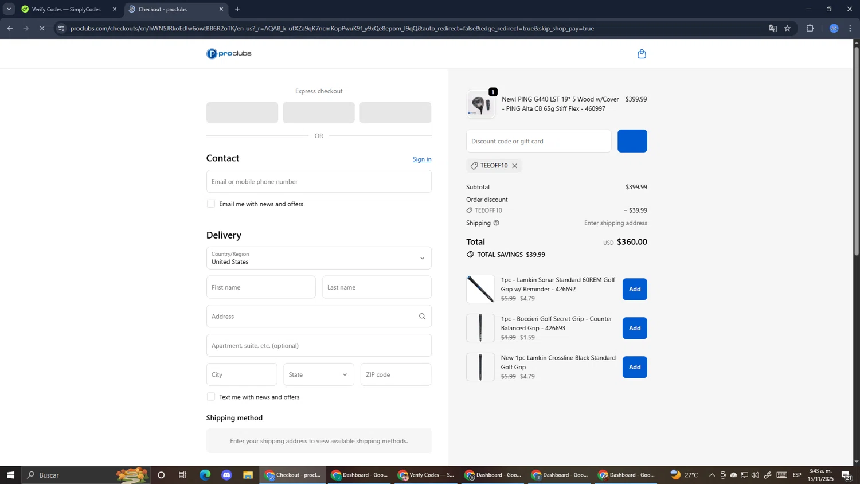Open the translate page icon
The image size is (860, 484).
pos(772,28)
